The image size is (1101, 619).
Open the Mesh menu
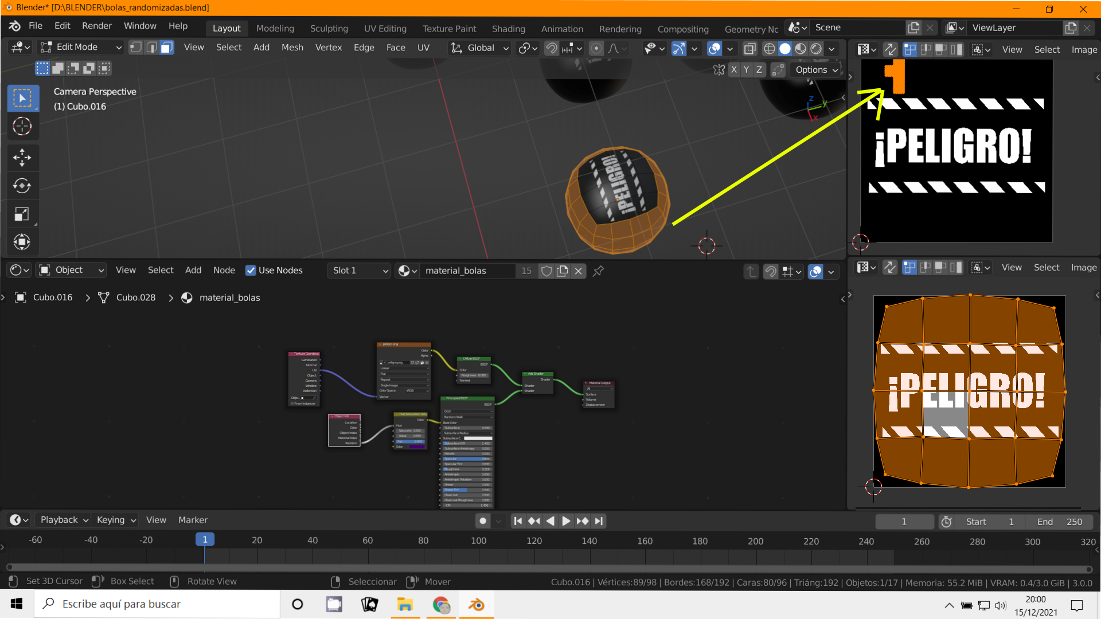[x=292, y=48]
